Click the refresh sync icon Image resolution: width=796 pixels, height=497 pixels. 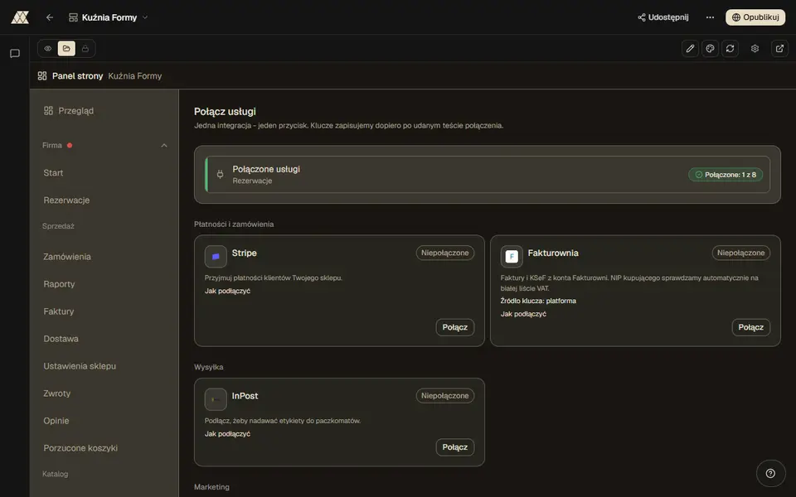click(730, 49)
